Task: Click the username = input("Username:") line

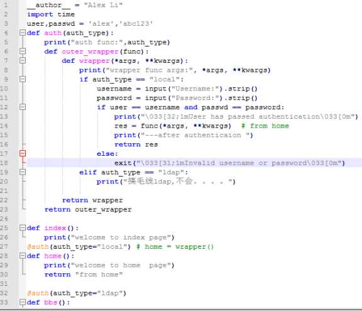Action: click(177, 89)
